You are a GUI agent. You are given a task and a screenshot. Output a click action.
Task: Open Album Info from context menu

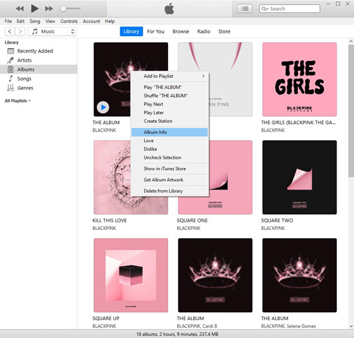[x=169, y=132]
